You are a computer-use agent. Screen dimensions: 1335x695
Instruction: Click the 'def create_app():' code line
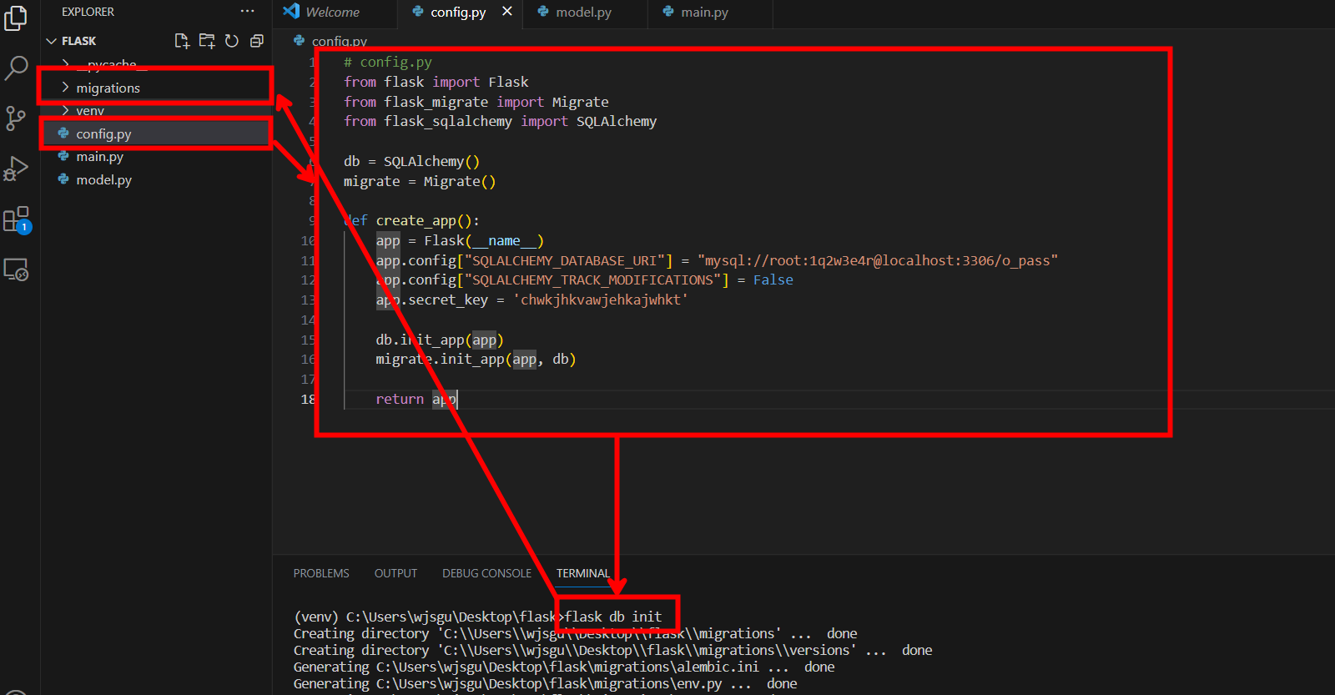(411, 220)
